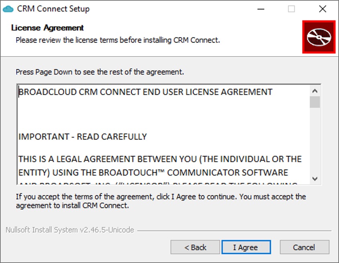Click the THIS IS A LEGAL AGREEMENT paragraph

(x=160, y=166)
